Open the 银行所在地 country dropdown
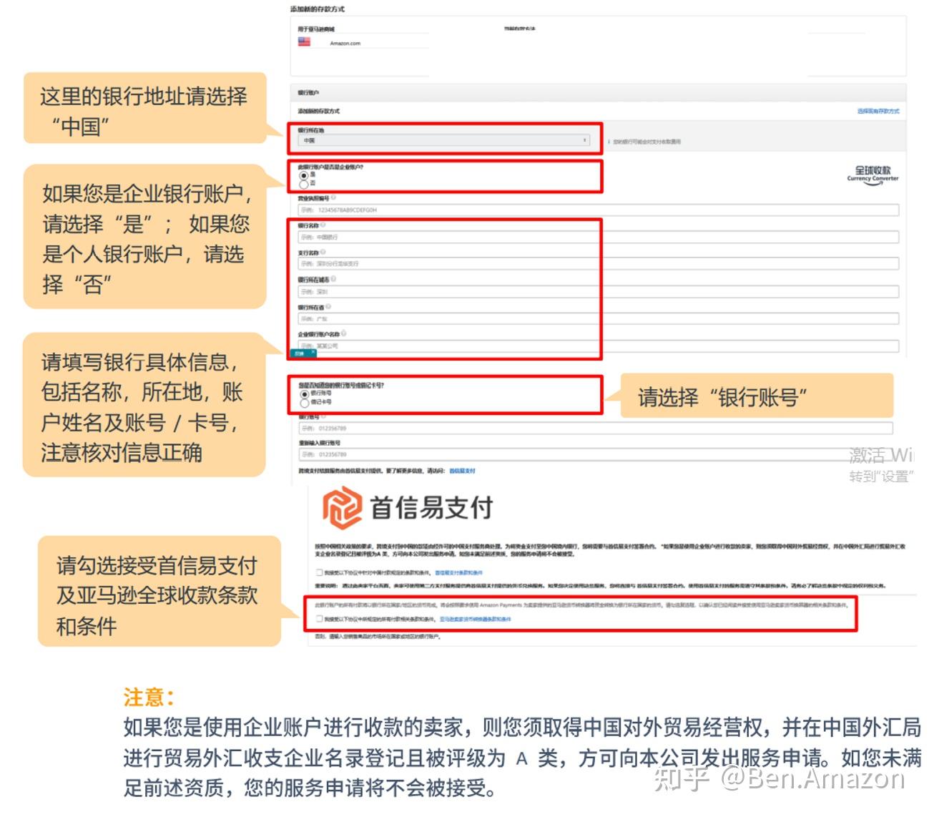 [583, 141]
